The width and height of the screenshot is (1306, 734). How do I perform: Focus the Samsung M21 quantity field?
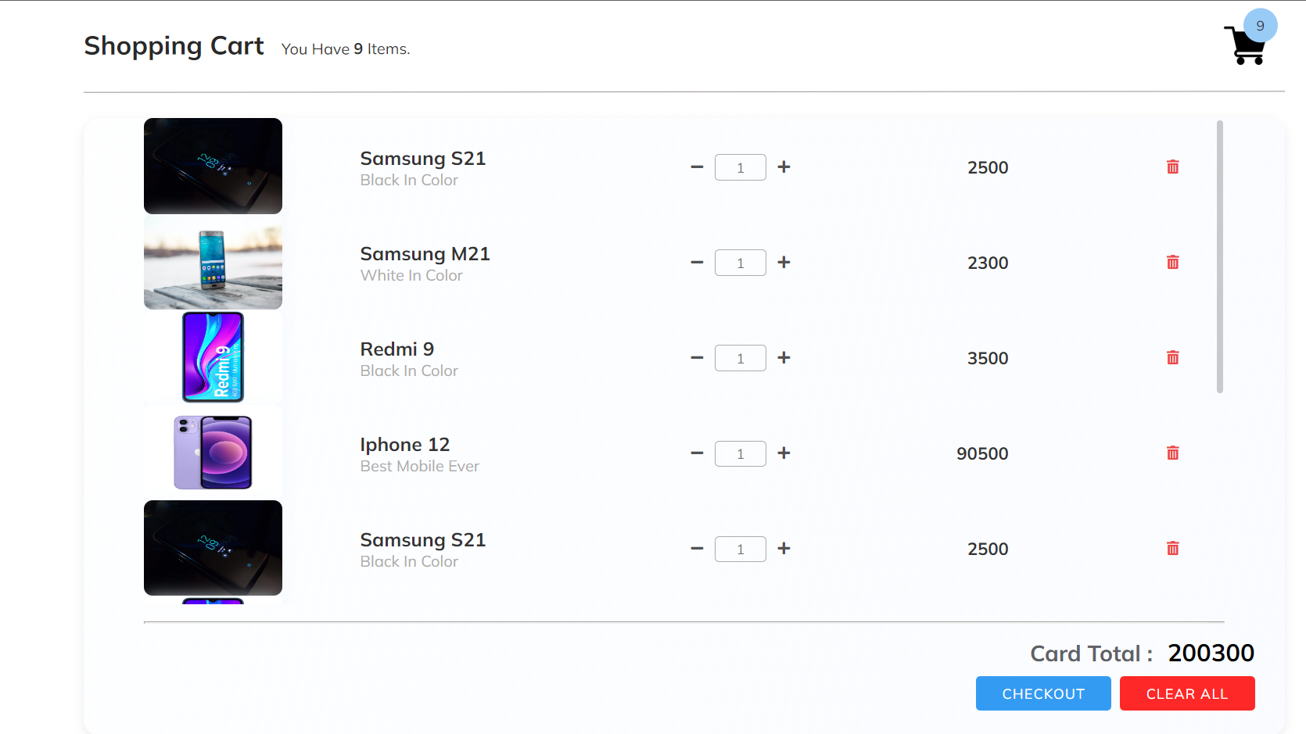(740, 263)
